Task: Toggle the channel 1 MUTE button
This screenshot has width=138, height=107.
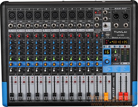Action: pyautogui.click(x=15, y=82)
